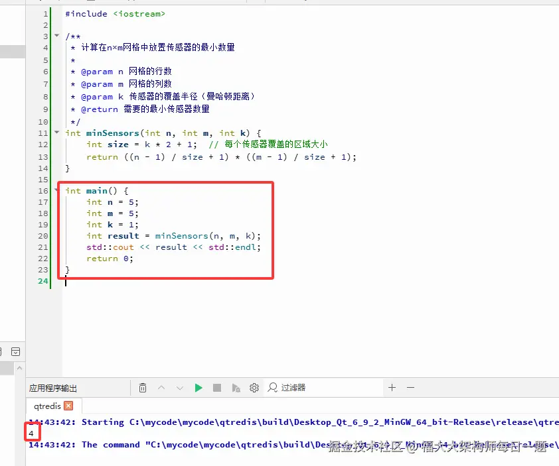Screen dimensions: 559x466
Task: Re-run the application with green play button
Action: click(x=199, y=388)
